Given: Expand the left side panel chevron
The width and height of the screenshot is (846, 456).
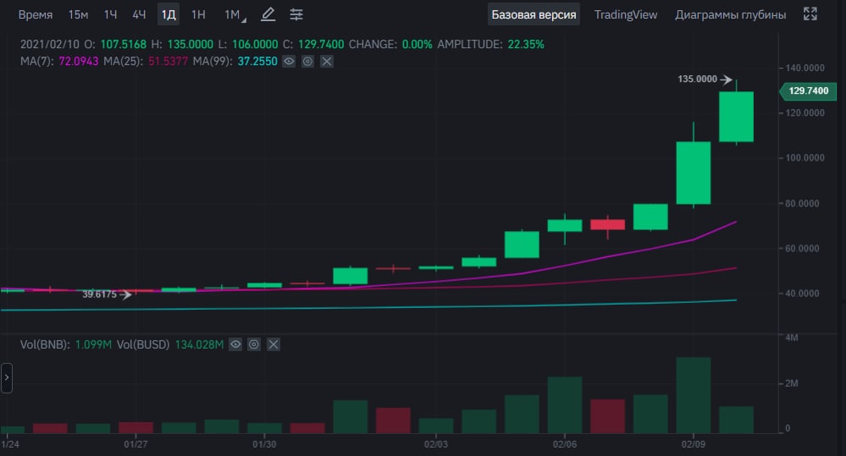Looking at the screenshot, I should tap(7, 378).
